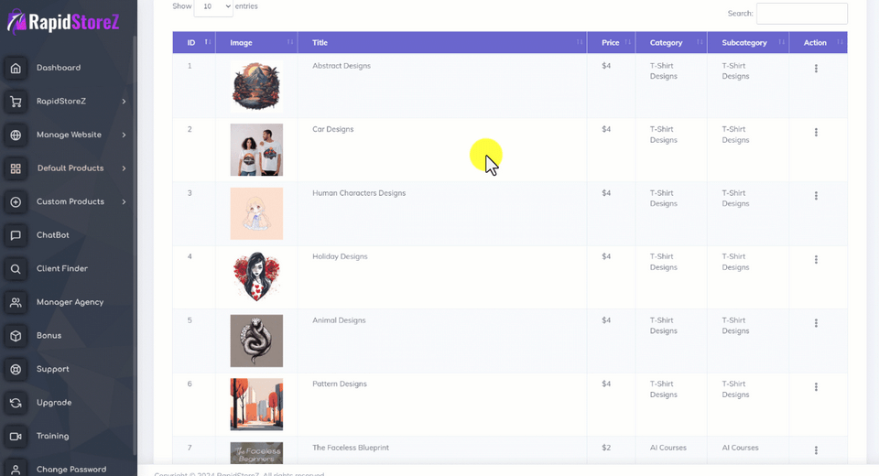Click the Animal Designs snake thumbnail
Viewport: 879px width, 476px height.
(256, 341)
